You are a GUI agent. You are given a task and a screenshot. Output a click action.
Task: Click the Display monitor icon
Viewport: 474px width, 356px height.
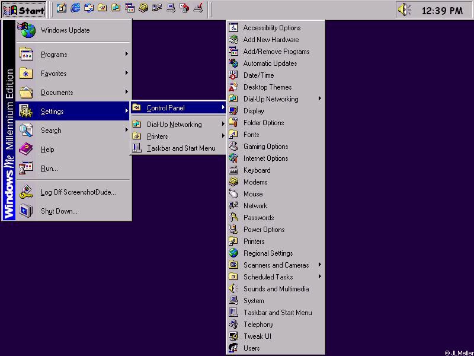233,111
